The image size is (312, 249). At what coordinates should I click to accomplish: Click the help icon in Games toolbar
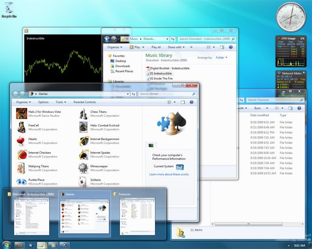point(191,102)
